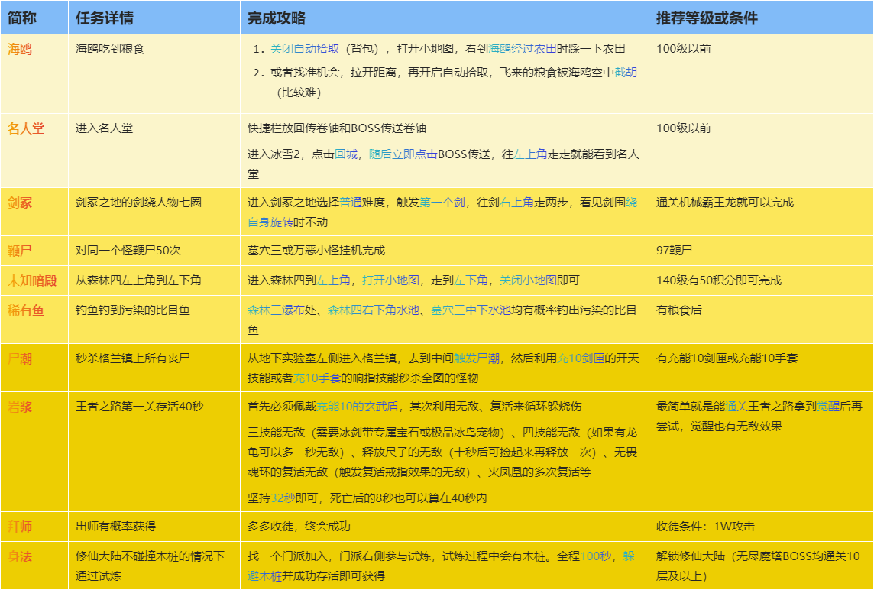The height and width of the screenshot is (590, 874).
Task: Click the 截胡 highlighted link
Action: [x=626, y=73]
